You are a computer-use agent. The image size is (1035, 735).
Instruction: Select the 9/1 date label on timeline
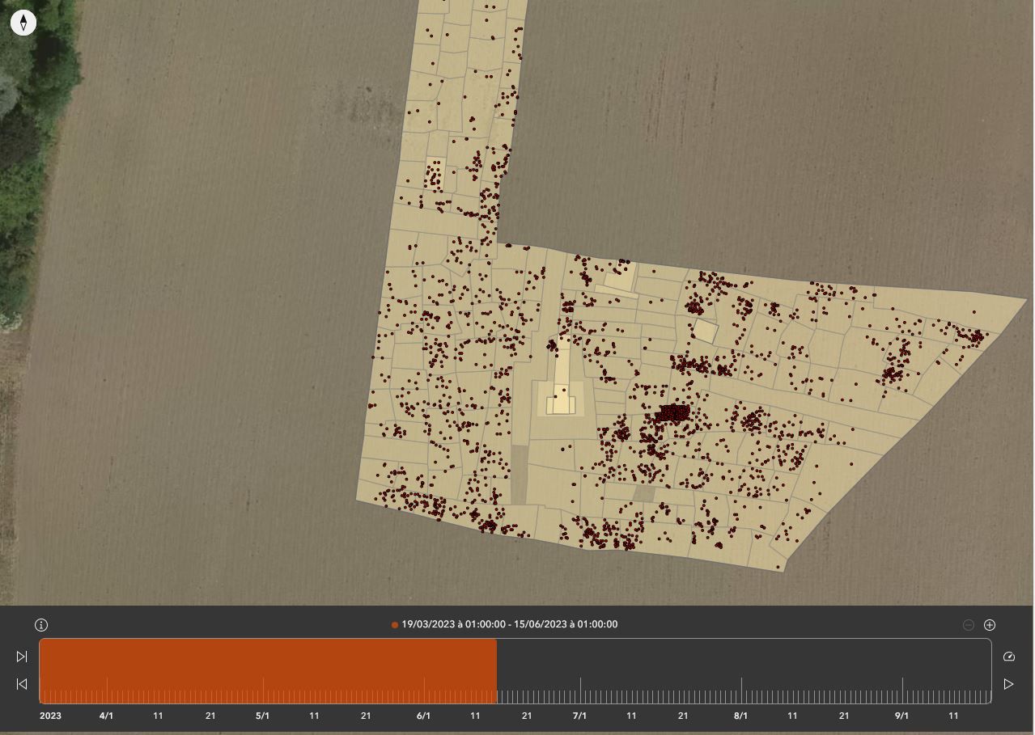click(x=901, y=716)
